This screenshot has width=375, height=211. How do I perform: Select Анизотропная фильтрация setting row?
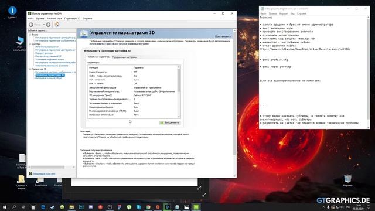[x=133, y=87]
